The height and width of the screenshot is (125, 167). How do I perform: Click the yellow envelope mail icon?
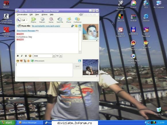pos(76,26)
